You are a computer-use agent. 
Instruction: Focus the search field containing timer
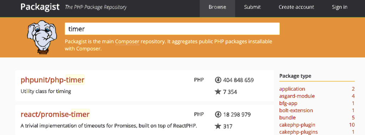click(172, 28)
